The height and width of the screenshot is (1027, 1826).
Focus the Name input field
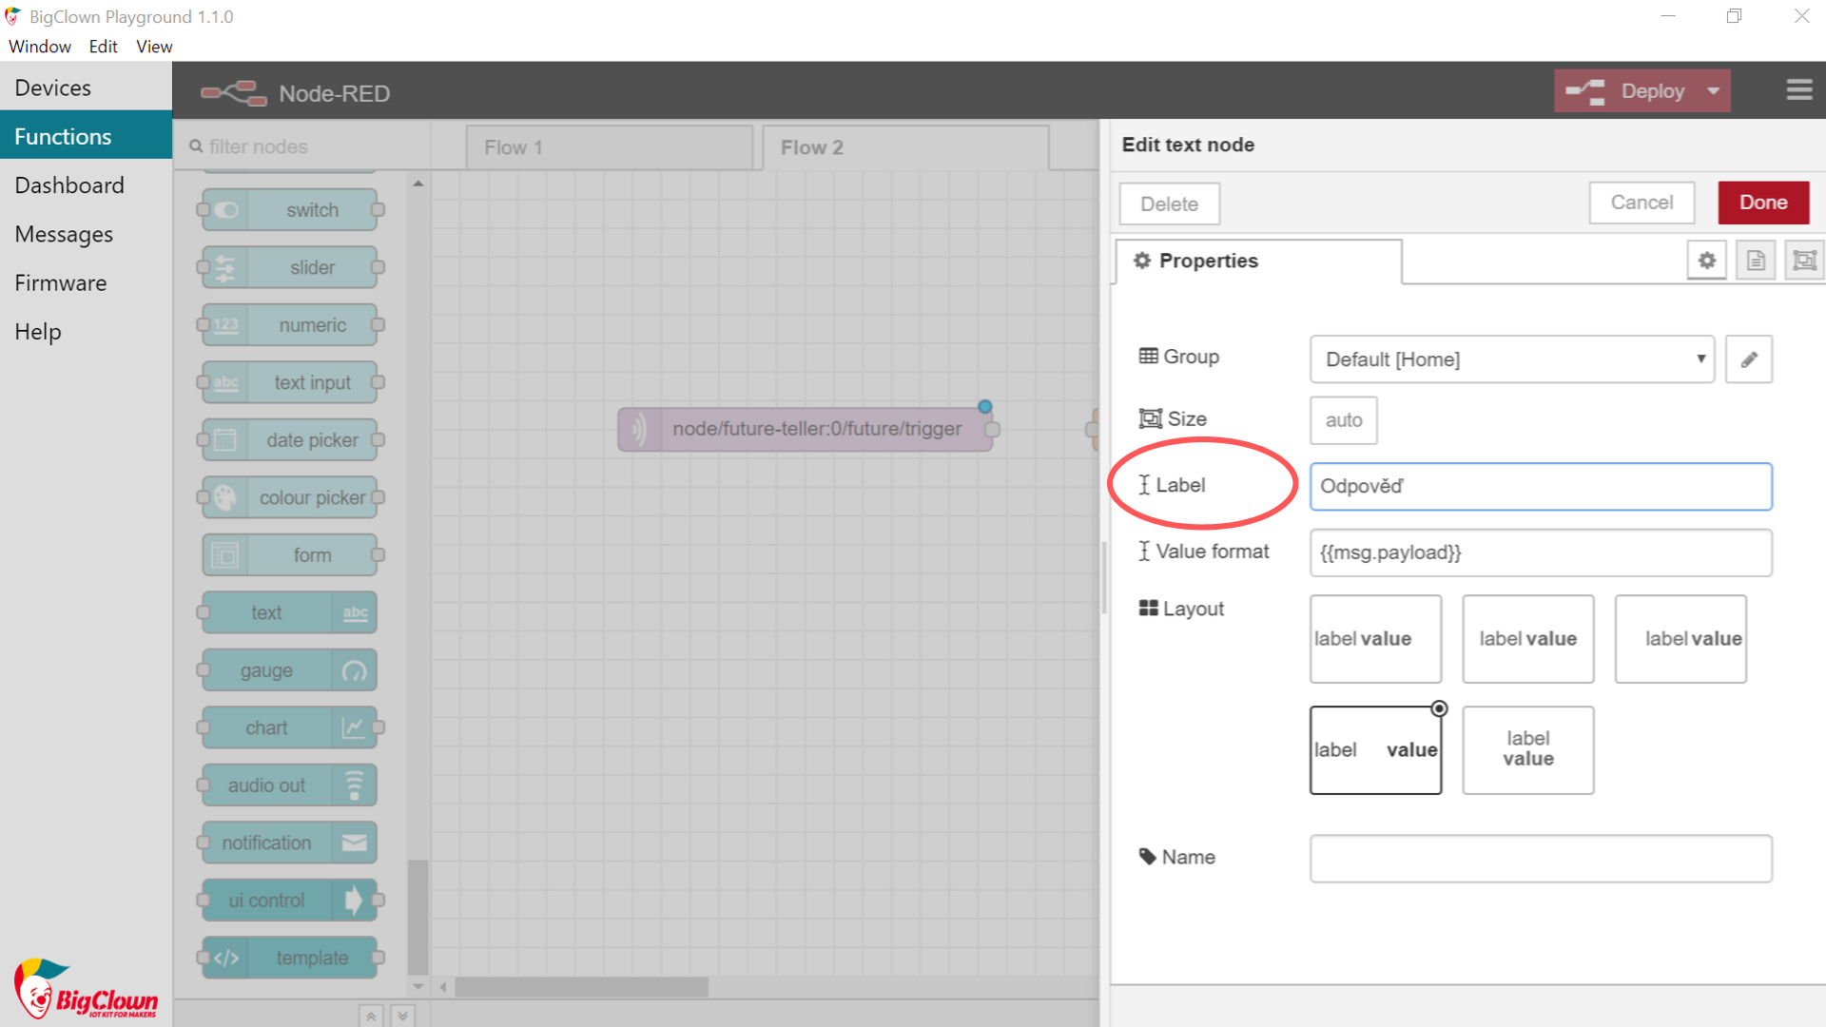1541,859
